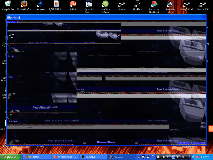Open LimeWire 4.16.6 desktop icon
This screenshot has height=160, width=213.
tap(105, 7)
